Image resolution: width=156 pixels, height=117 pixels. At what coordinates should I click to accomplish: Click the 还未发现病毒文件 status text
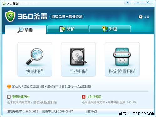point(32,102)
